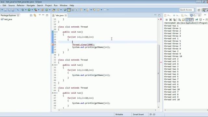Viewport: 208px width, 117px height.
Task: Open the Run configurations dropdown arrow
Action: click(32, 10)
